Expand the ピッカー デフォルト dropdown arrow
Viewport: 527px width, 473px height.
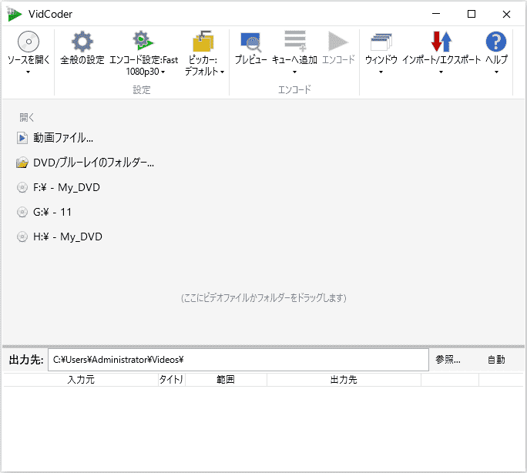(222, 72)
